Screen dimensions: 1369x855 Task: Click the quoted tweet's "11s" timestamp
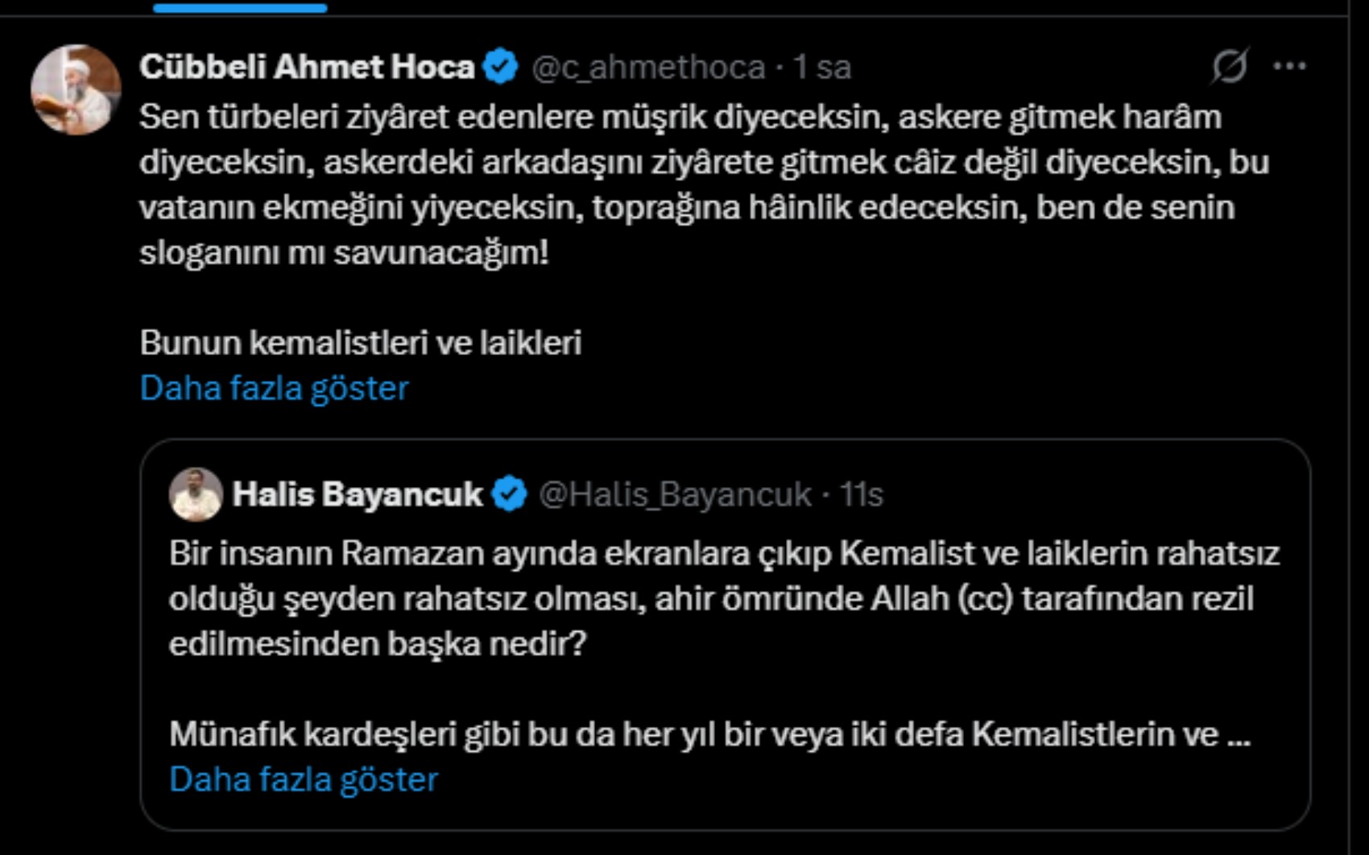coord(862,494)
